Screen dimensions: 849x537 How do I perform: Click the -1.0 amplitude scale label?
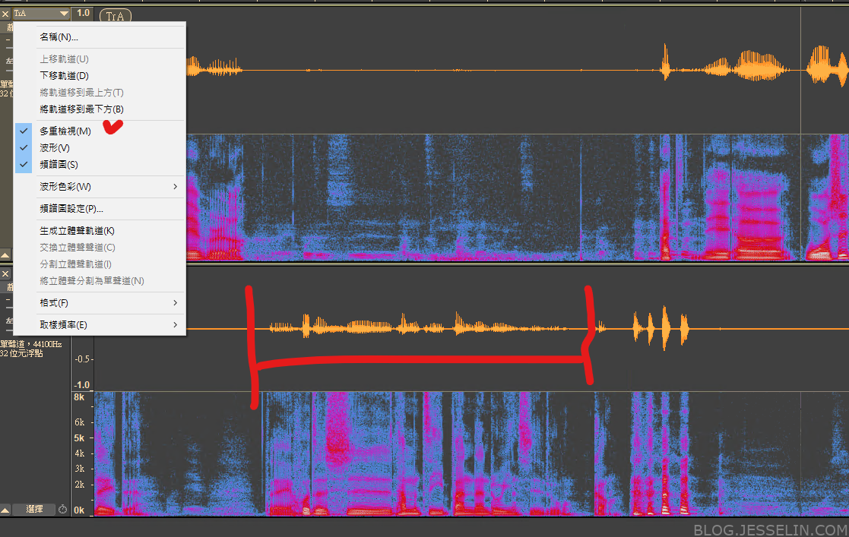[x=82, y=385]
